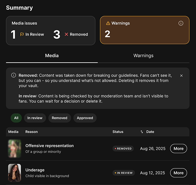Click the Status column header

point(118,132)
